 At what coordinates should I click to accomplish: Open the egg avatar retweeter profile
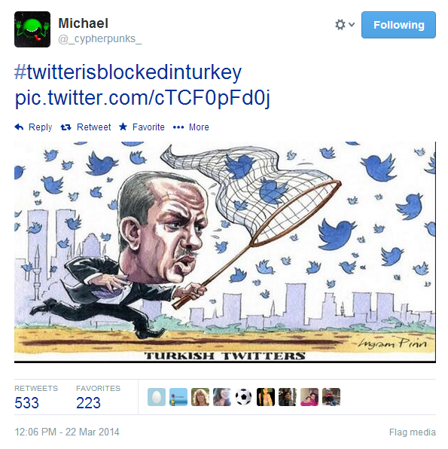pos(157,397)
